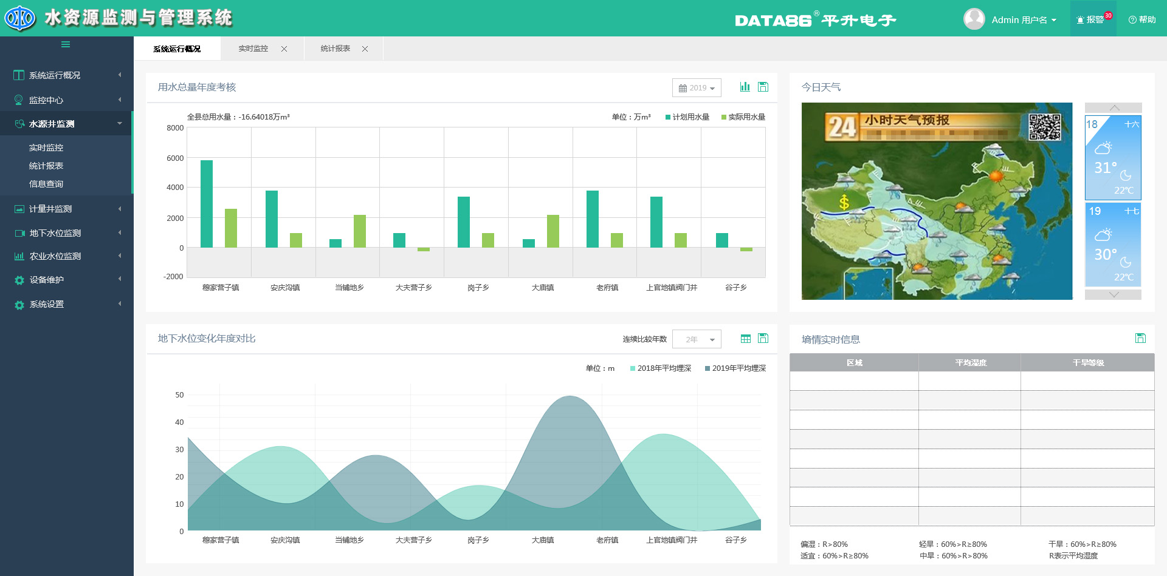
Task: Click the Admin user avatar
Action: point(974,19)
